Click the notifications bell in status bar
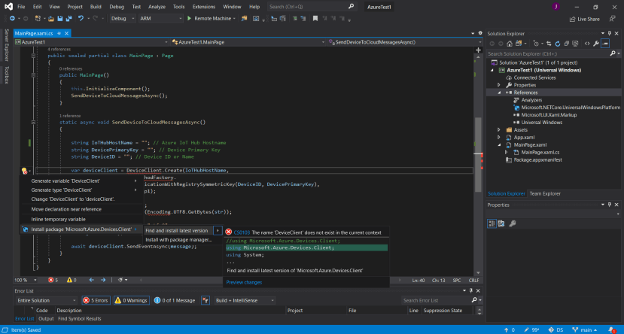 pyautogui.click(x=612, y=329)
